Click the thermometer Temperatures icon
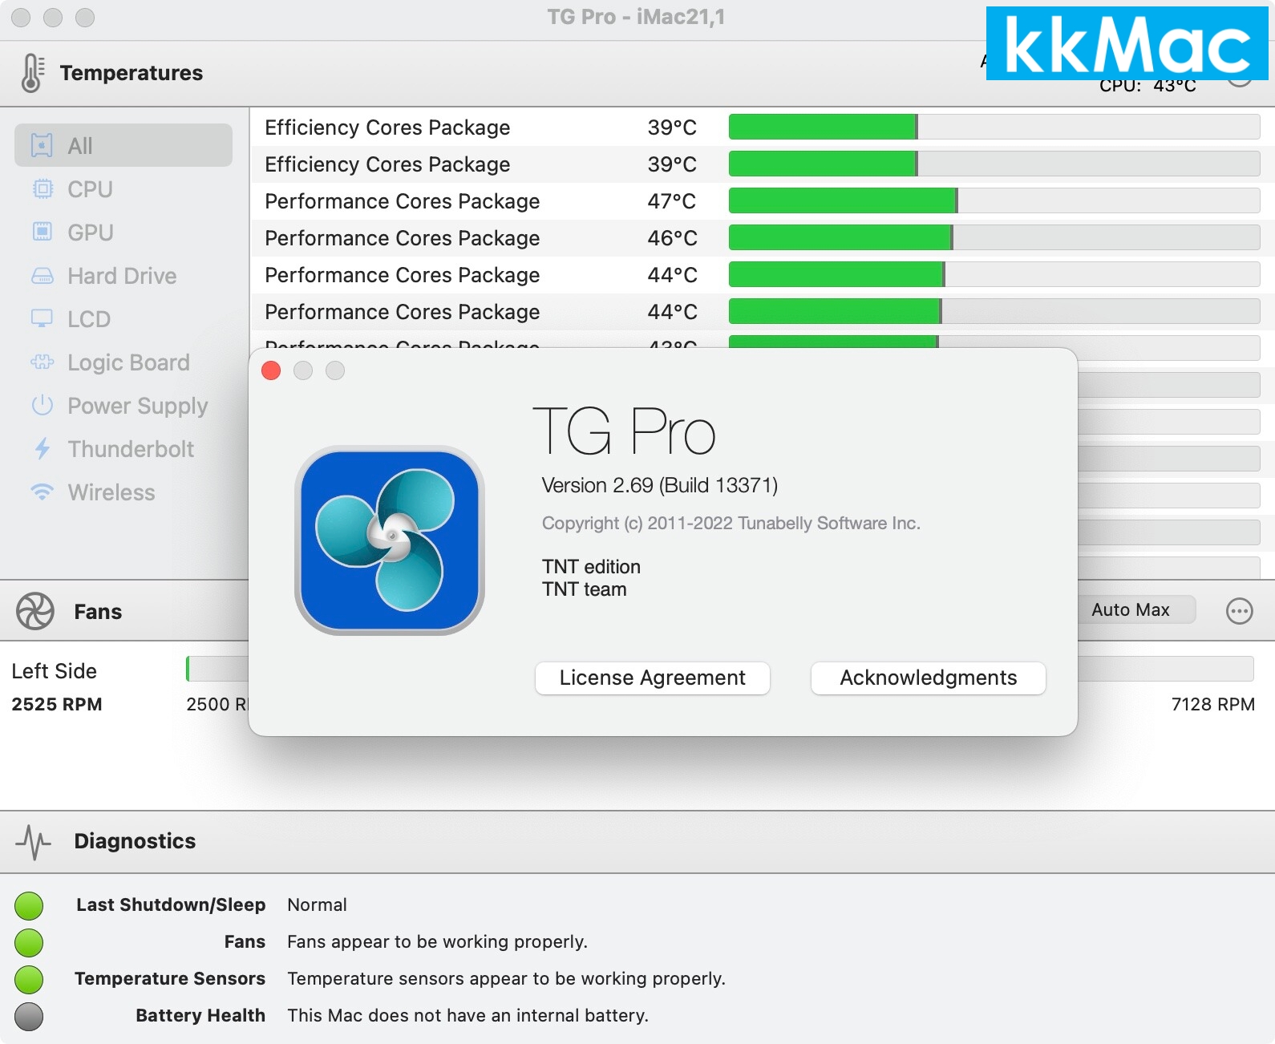The image size is (1275, 1044). 32,73
